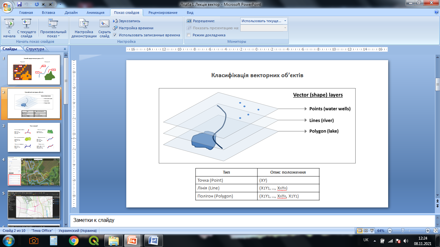Open Настройка демонстрации settings
This screenshot has height=247, width=440.
84,28
